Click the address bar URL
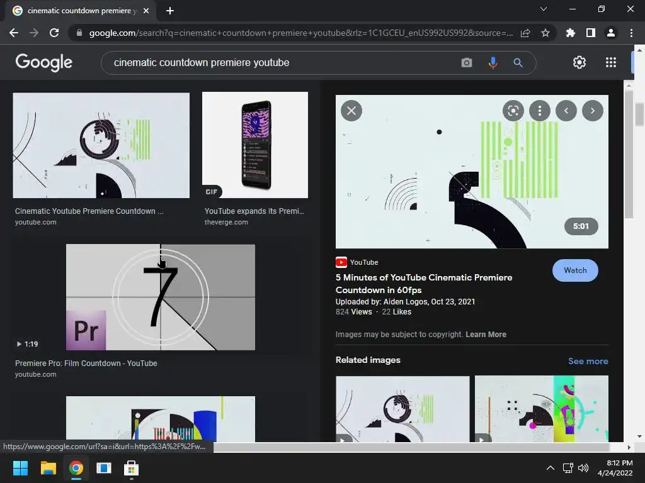Image resolution: width=645 pixels, height=483 pixels. point(300,33)
